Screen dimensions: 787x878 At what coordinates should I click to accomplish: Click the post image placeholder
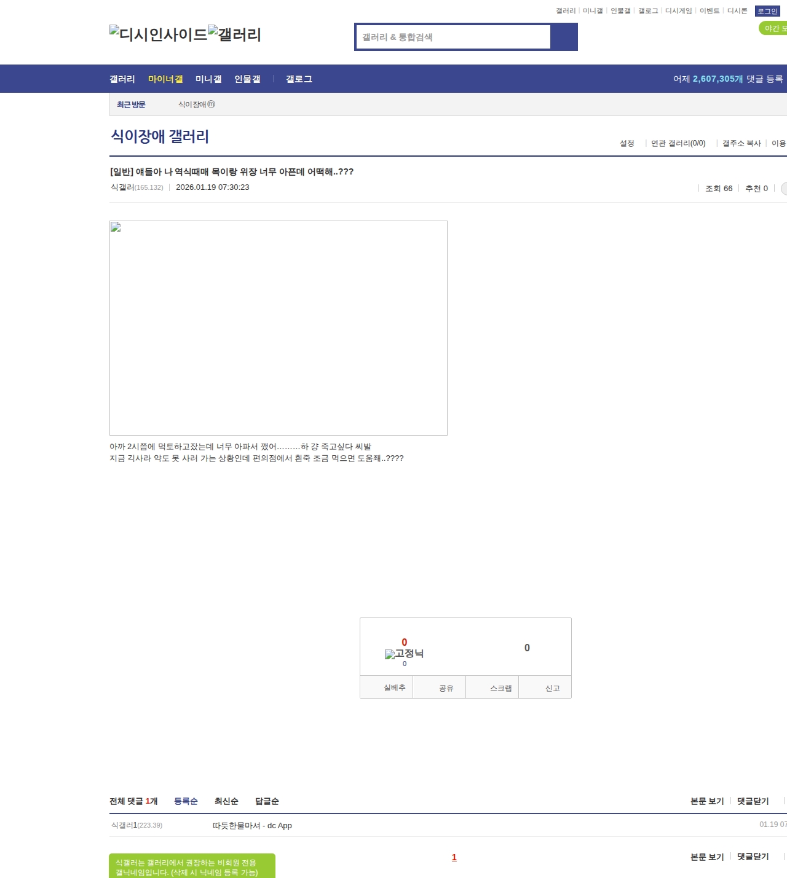(278, 327)
